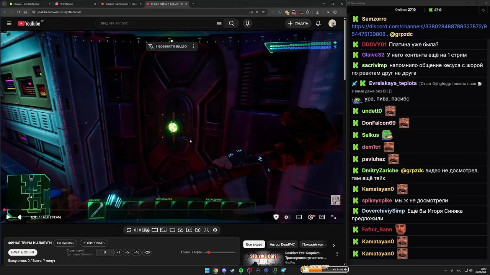Image resolution: width=490 pixels, height=275 pixels.
Task: Open Steam from the taskbar
Action: point(232,270)
